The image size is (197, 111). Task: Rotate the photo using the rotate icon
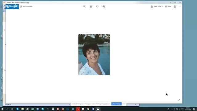click(x=104, y=6)
